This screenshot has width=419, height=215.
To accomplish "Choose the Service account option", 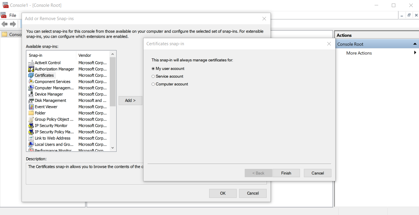I will [153, 76].
